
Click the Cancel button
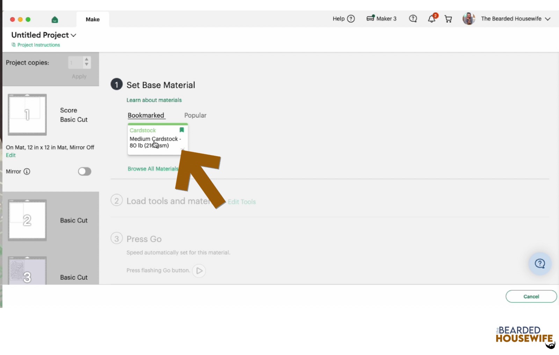(x=531, y=296)
